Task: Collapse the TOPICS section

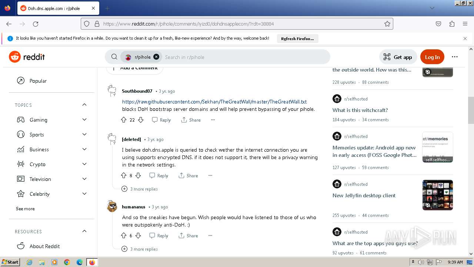Action: click(84, 105)
